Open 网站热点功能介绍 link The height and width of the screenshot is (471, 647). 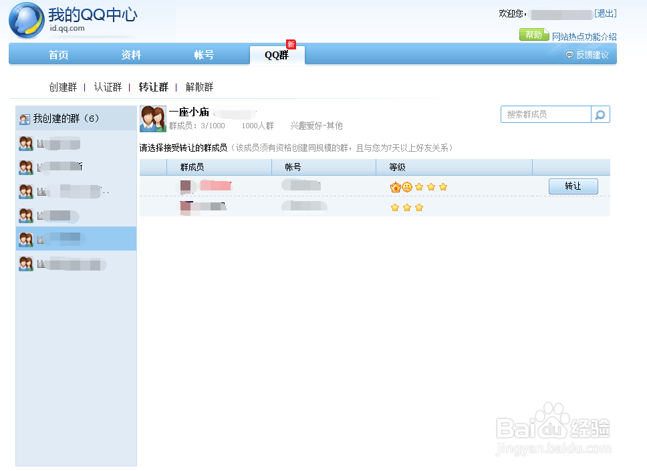click(x=584, y=37)
